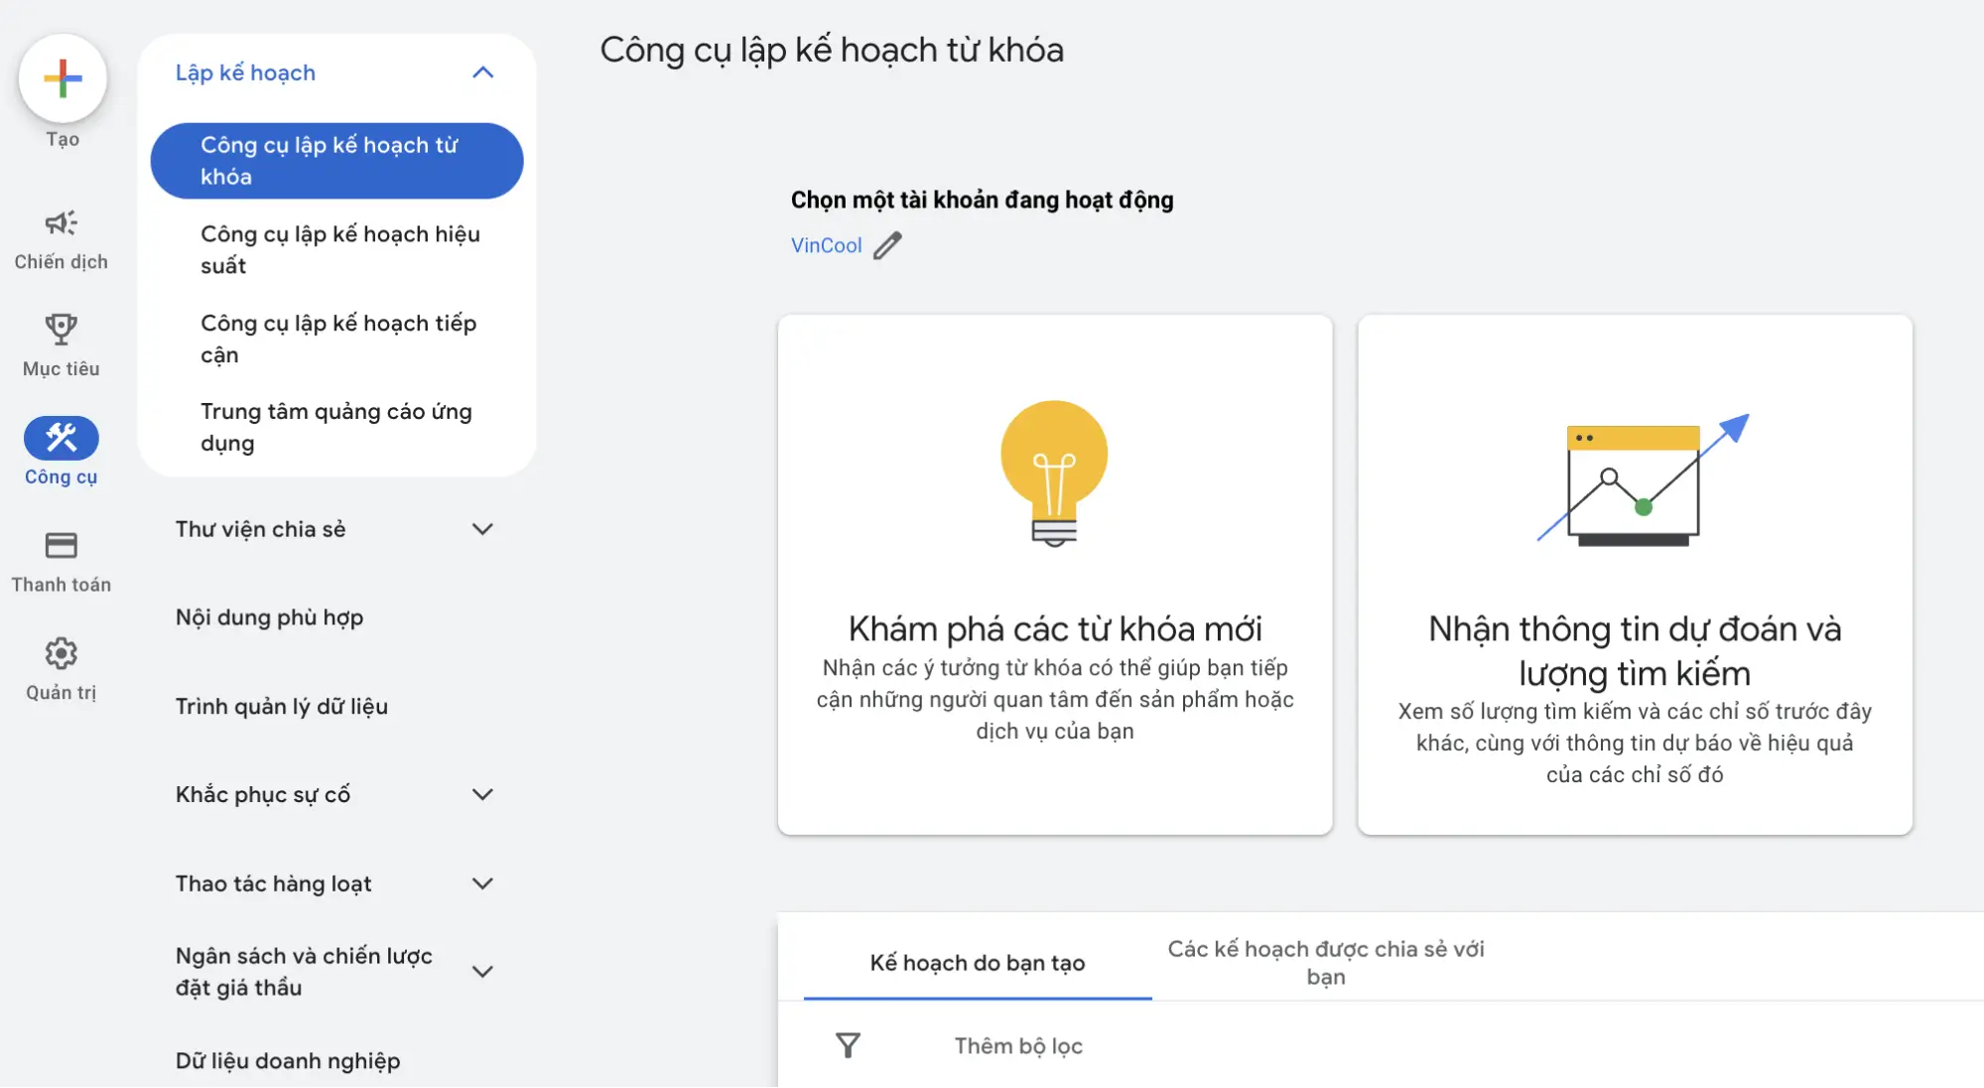This screenshot has height=1088, width=1984.
Task: Click the lightbulb illustration
Action: [1054, 474]
